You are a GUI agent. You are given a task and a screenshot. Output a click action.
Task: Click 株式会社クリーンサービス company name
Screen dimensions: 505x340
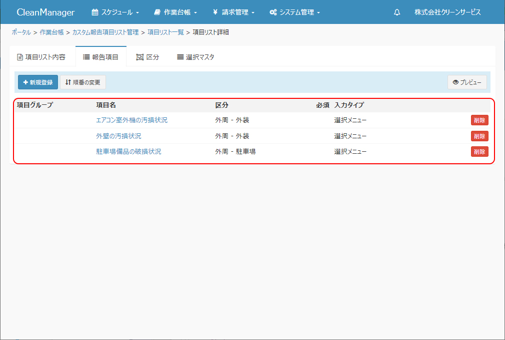pos(447,12)
